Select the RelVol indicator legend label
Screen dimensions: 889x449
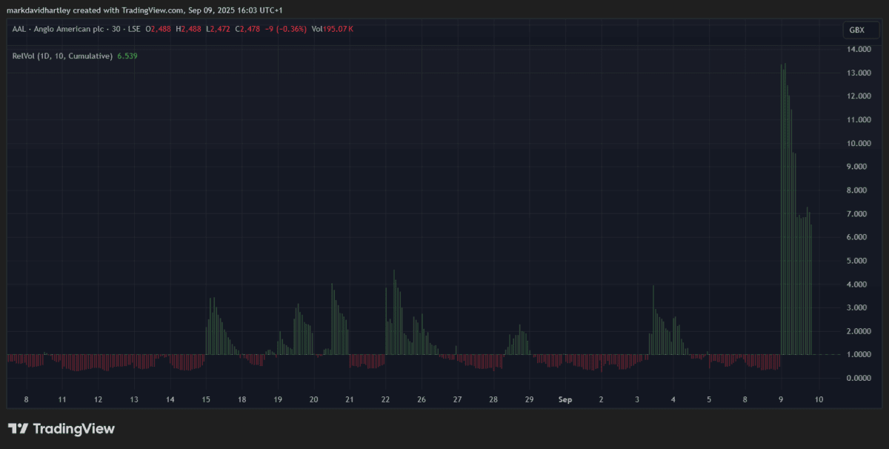(62, 56)
